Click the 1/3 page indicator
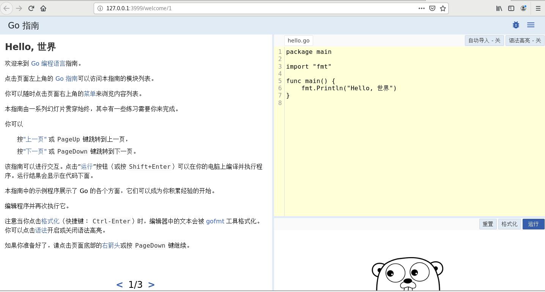The image size is (545, 292). 135,284
